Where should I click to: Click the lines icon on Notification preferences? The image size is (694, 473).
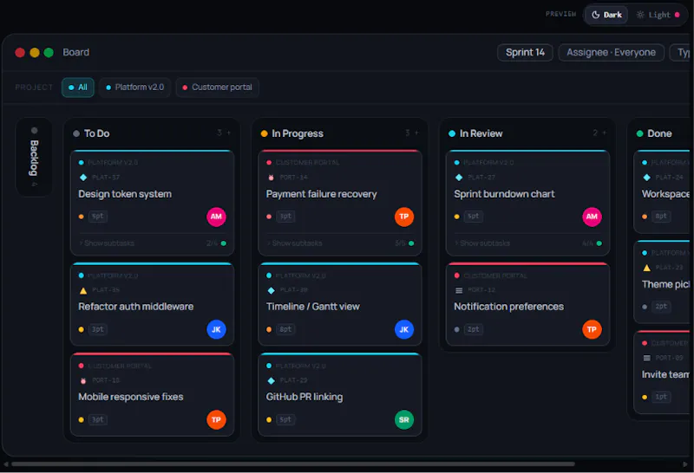pos(459,290)
